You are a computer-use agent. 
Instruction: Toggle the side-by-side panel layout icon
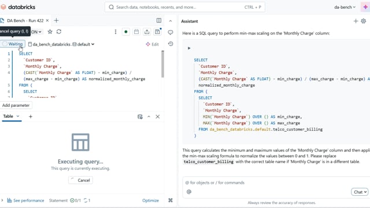[159, 21]
